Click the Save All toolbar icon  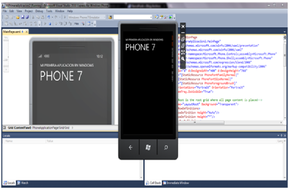27,17
